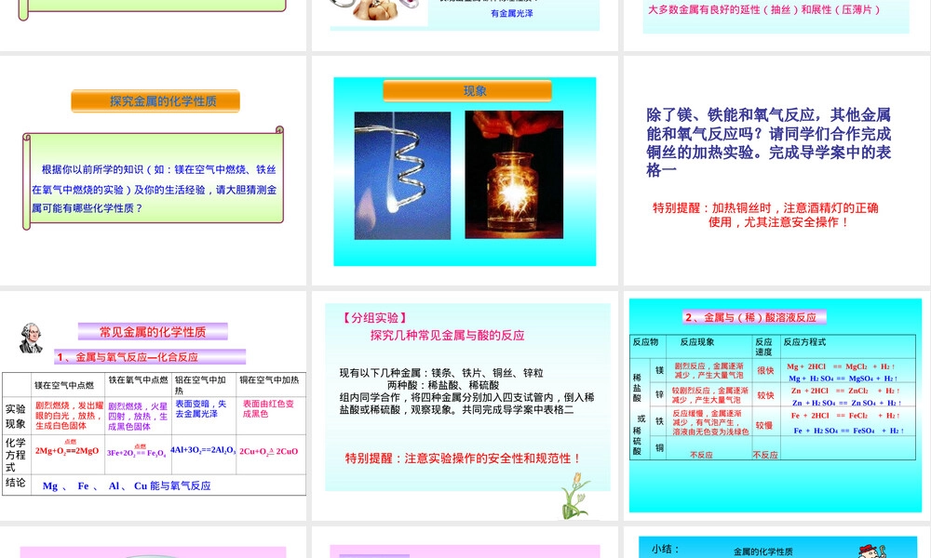
Task: Click the row label 化学方程式
Action: click(16, 455)
